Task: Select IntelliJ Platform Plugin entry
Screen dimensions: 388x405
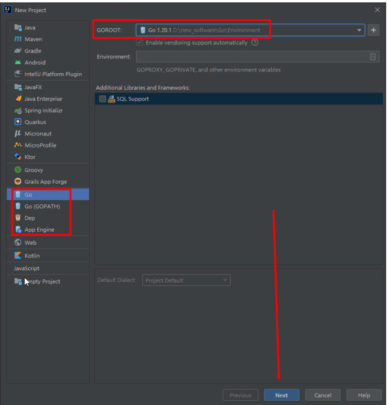Action: [x=48, y=74]
